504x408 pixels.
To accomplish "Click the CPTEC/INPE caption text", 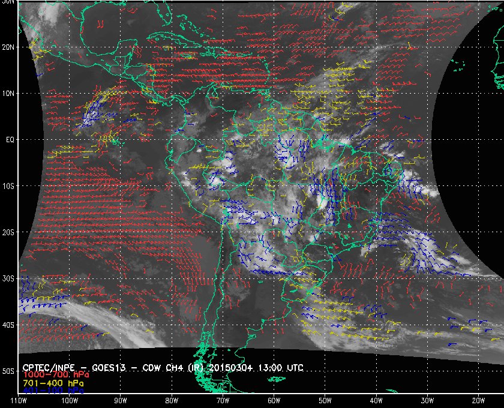I will coord(49,368).
